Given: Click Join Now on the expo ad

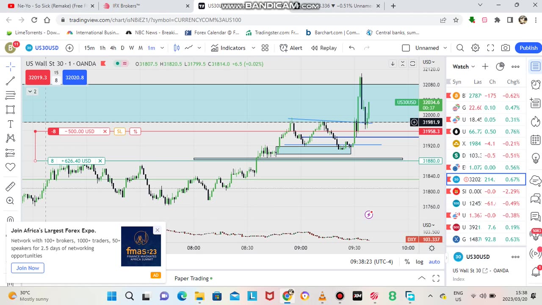Looking at the screenshot, I should (x=28, y=268).
